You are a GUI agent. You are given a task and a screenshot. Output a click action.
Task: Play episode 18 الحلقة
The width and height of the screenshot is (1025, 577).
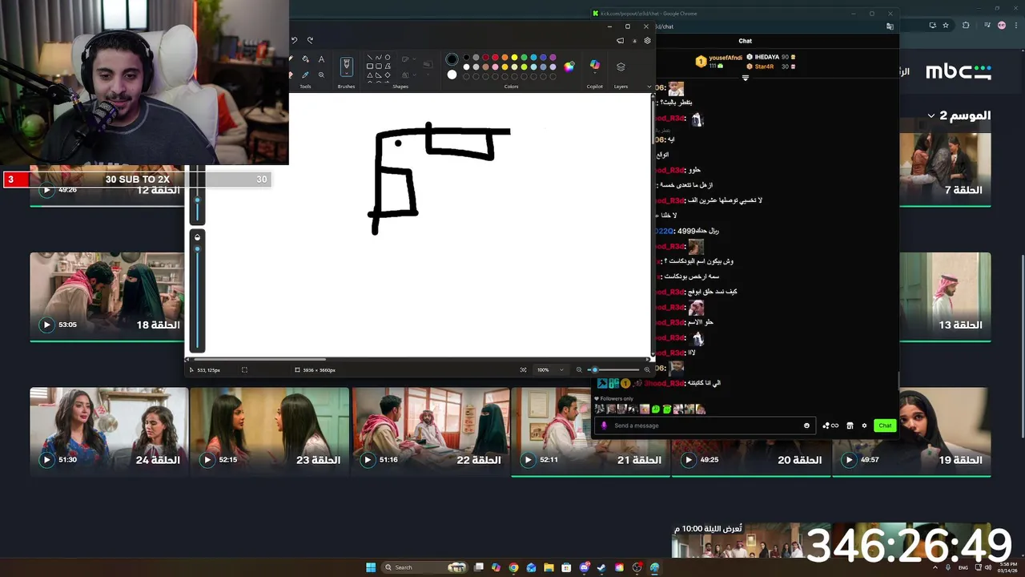click(46, 325)
